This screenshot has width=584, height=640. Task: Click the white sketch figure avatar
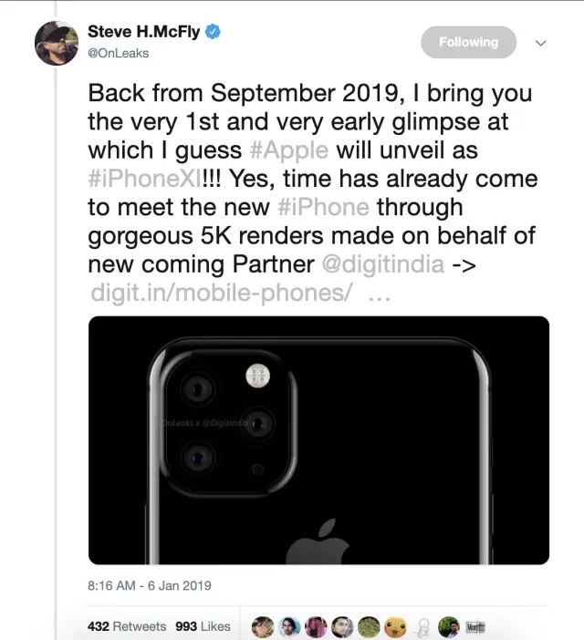[422, 627]
